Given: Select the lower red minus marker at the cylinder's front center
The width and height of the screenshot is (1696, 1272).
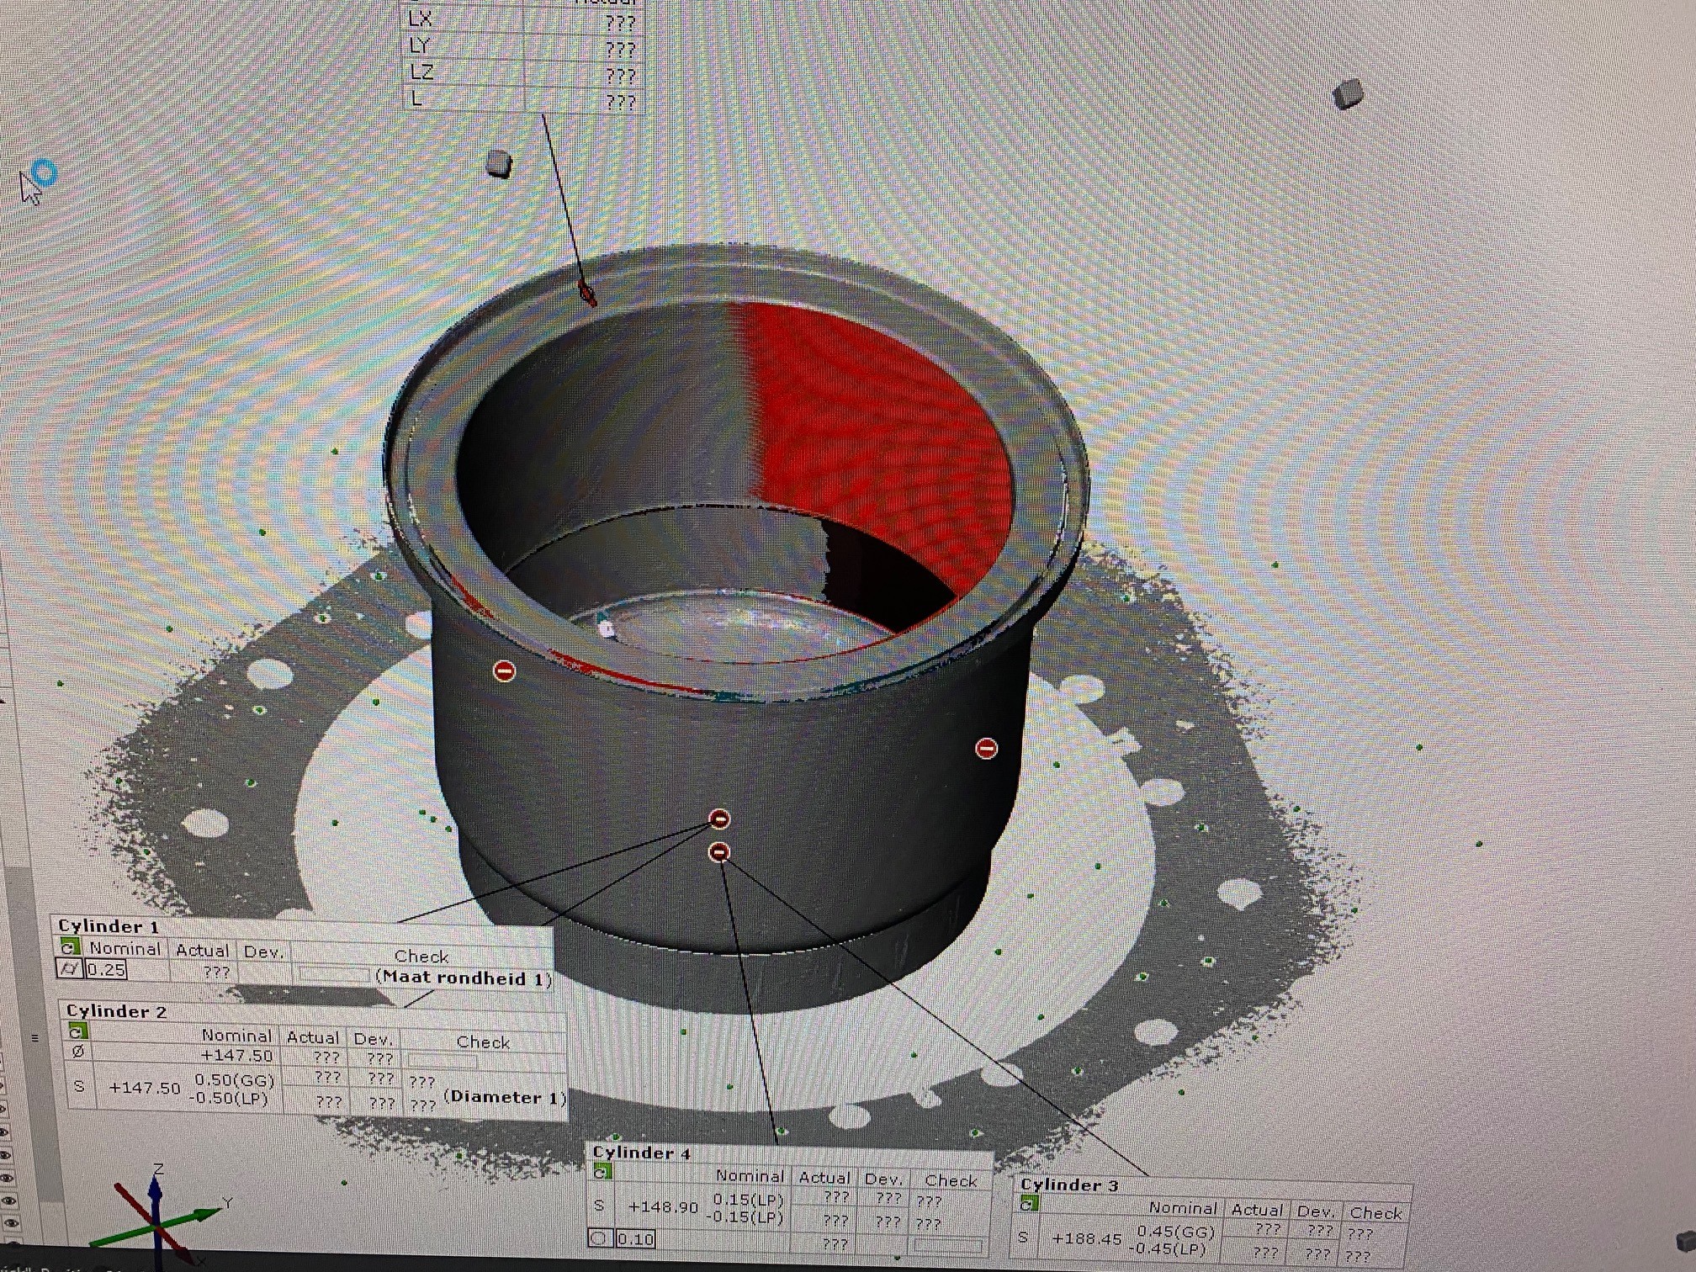Looking at the screenshot, I should tap(718, 852).
